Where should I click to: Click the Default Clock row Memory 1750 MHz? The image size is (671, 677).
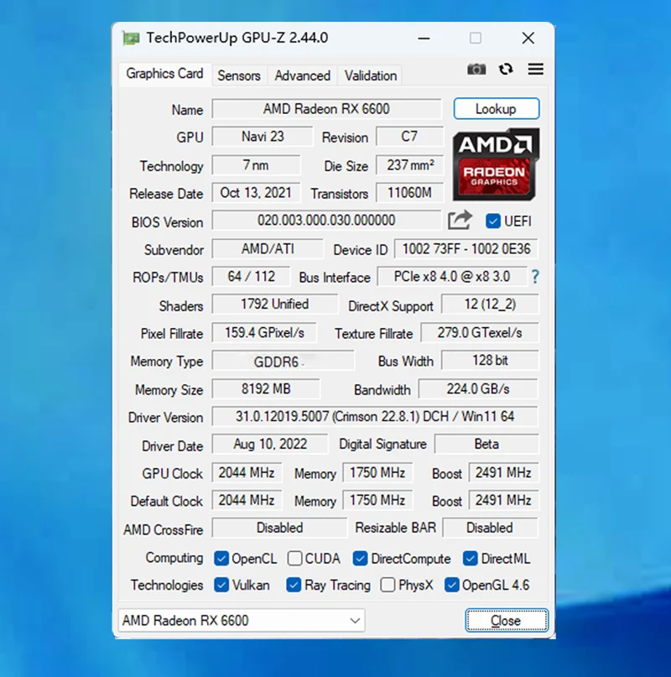[377, 501]
